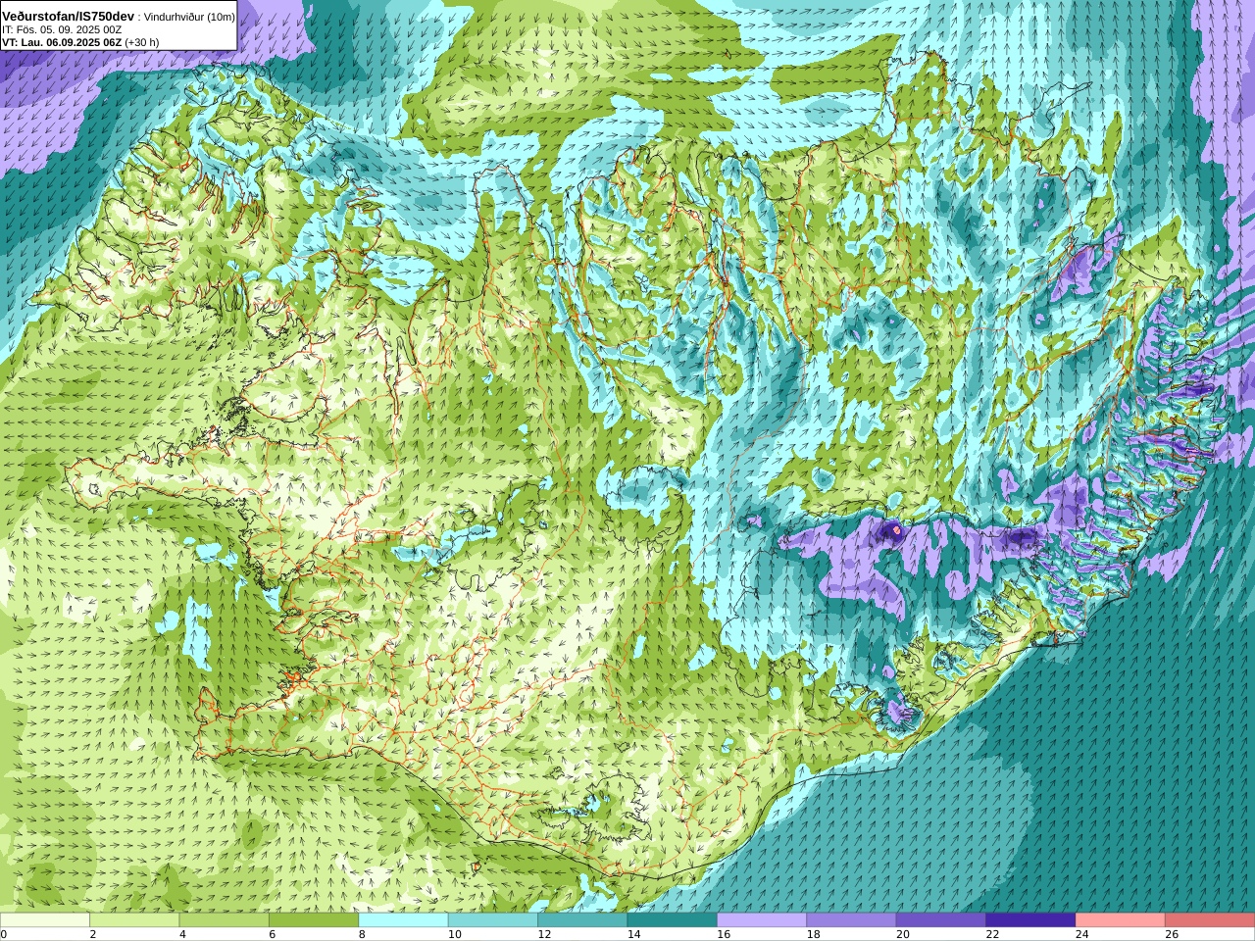Screen dimensions: 1255x941
Task: Click the legend value label '12'
Action: (544, 934)
